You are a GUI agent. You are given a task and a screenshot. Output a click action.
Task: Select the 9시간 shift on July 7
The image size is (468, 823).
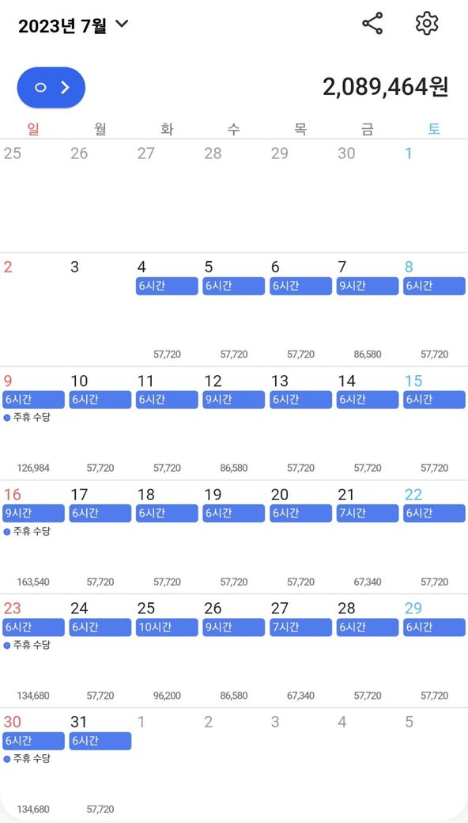pos(368,286)
